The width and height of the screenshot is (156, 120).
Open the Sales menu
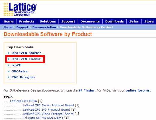(134, 21)
